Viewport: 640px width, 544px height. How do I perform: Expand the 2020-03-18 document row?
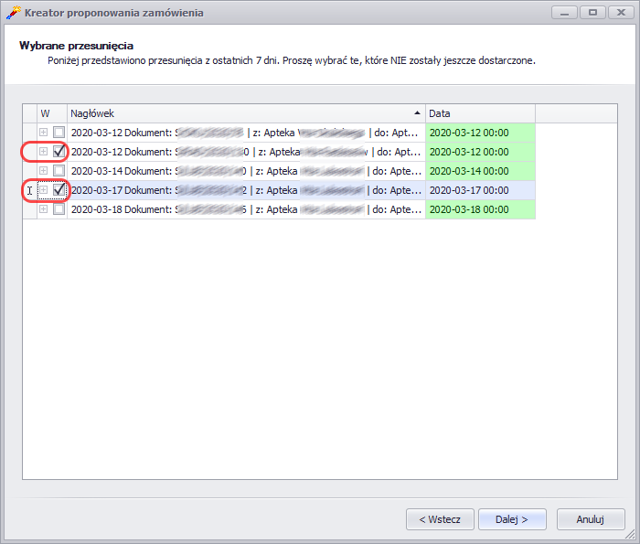point(43,209)
